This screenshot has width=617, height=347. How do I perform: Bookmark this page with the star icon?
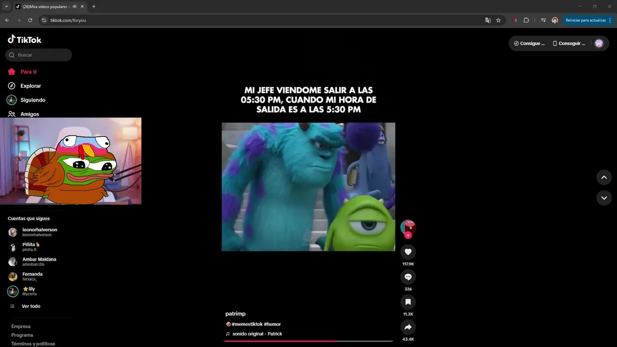coord(498,20)
